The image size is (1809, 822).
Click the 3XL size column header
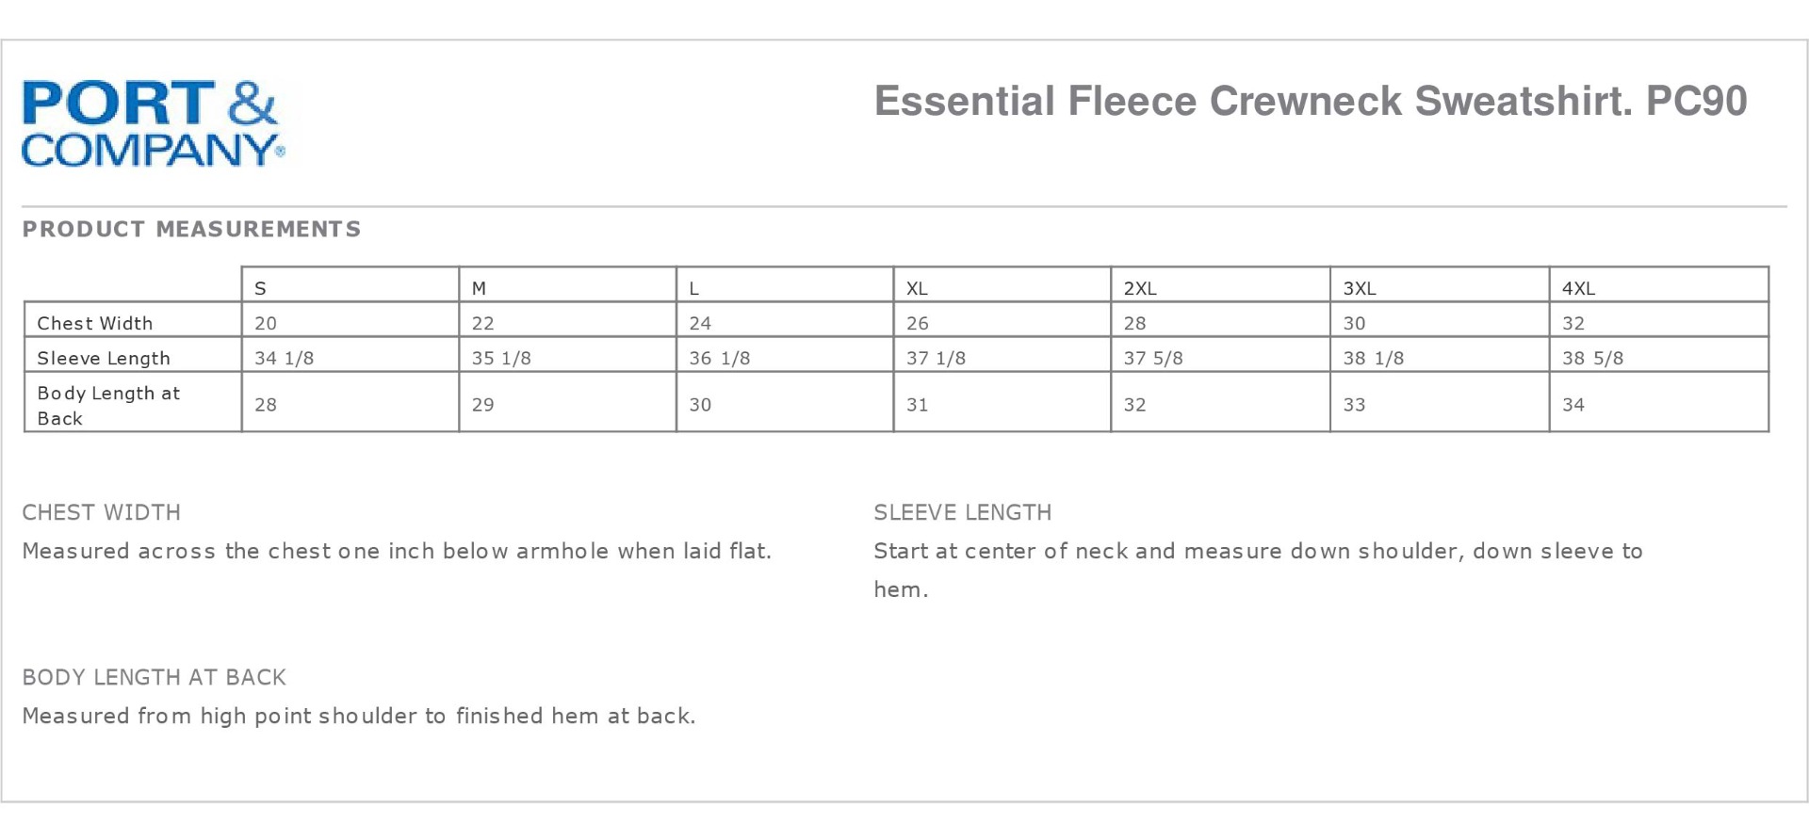(x=1360, y=288)
